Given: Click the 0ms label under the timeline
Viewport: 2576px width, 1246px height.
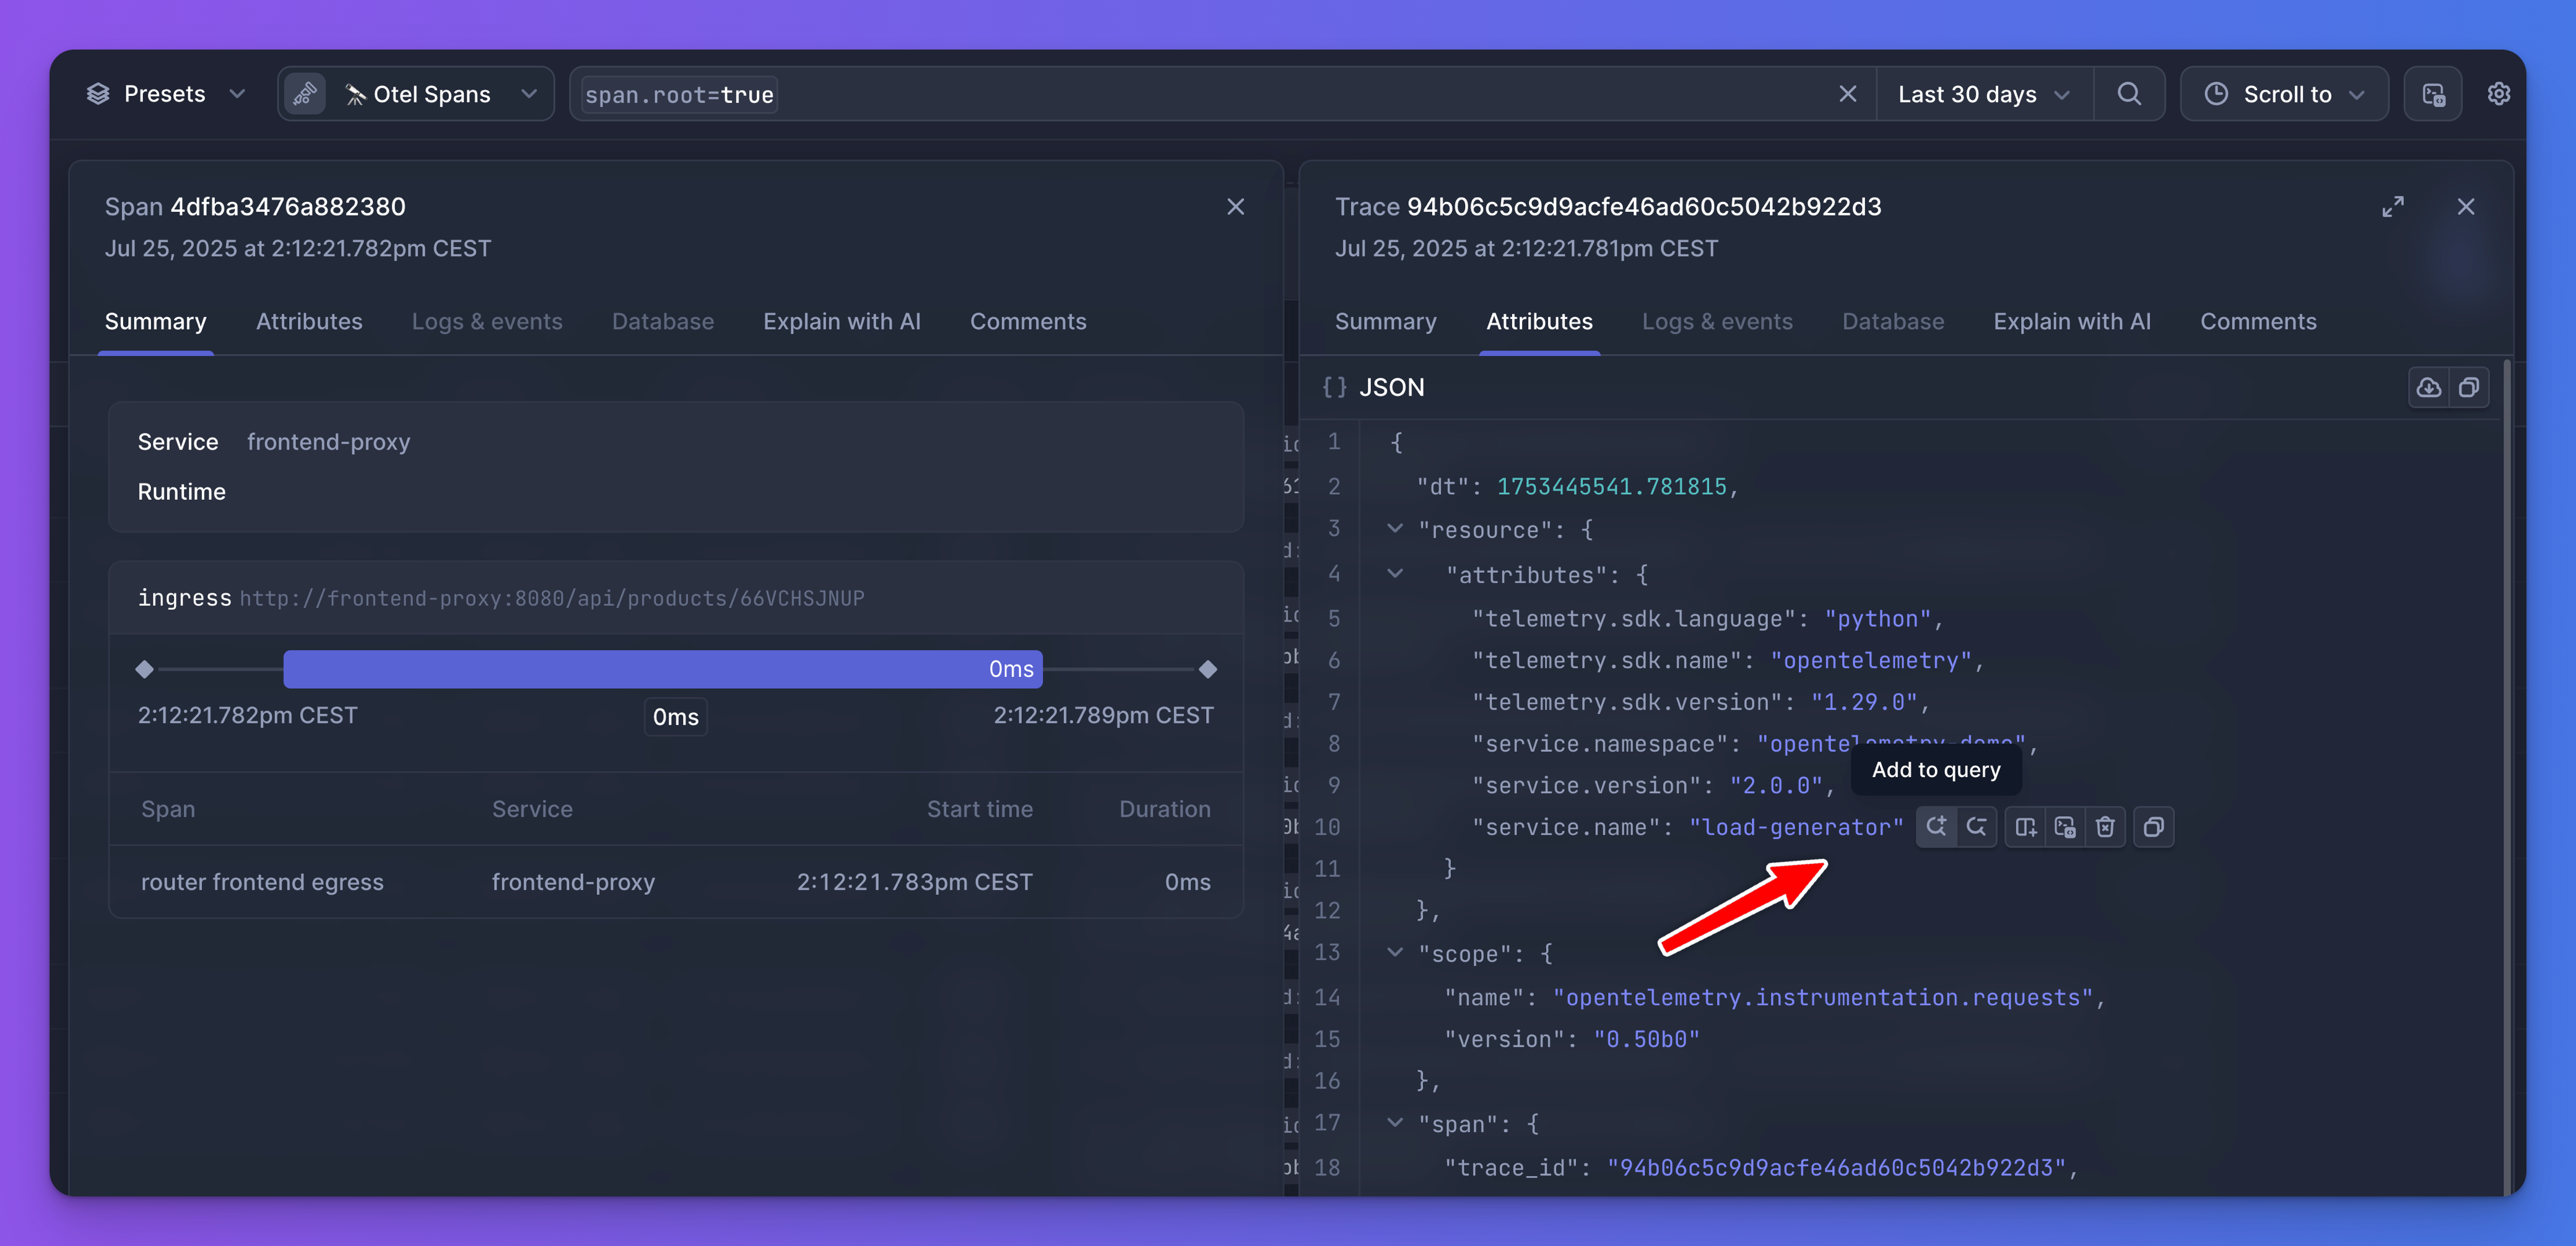Looking at the screenshot, I should 676,717.
